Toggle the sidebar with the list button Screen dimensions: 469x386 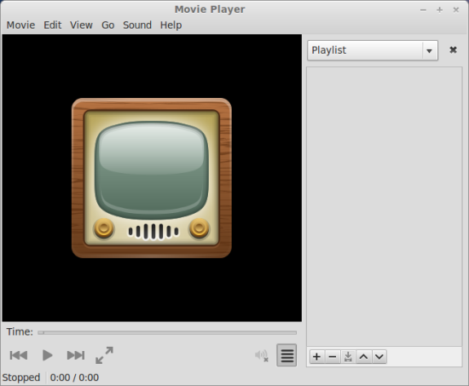(x=287, y=355)
